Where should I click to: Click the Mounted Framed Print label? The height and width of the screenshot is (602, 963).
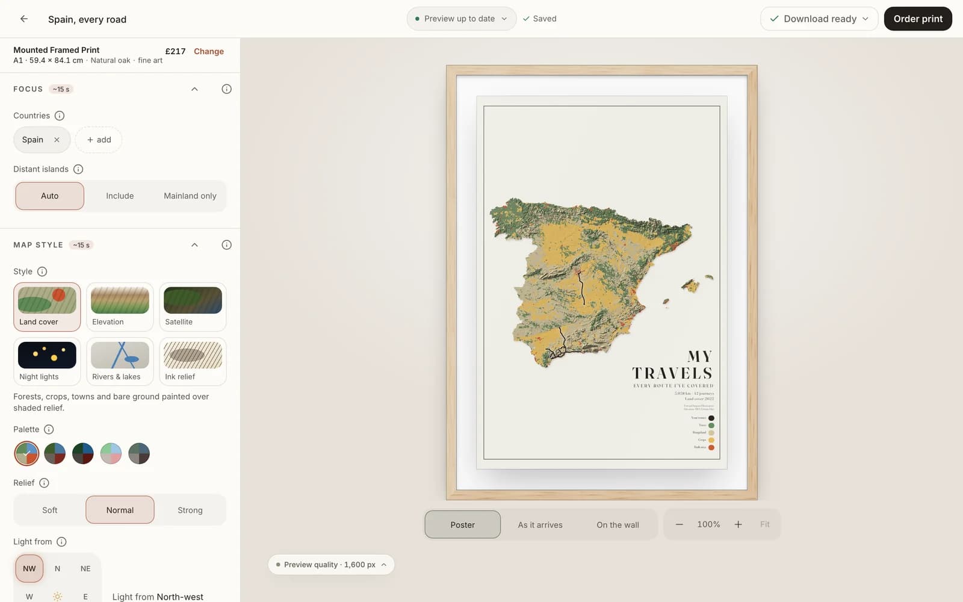(57, 50)
